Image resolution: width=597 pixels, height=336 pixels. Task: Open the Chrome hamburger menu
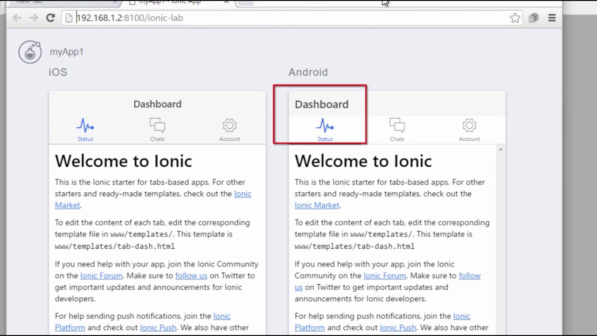coord(552,18)
